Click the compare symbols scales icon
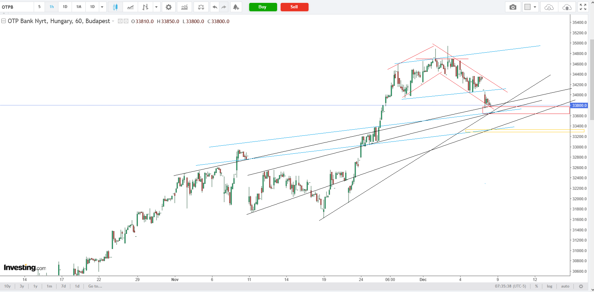Screen dimensions: 594x292 [201, 7]
